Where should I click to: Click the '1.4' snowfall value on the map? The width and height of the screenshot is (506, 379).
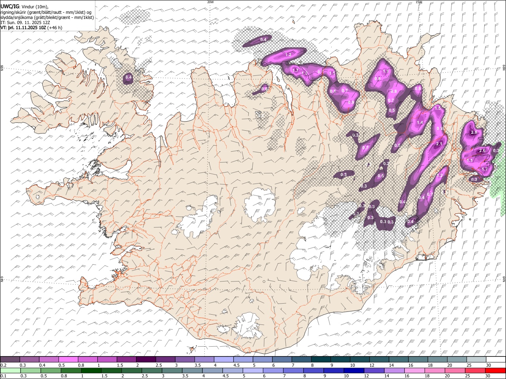point(420,123)
